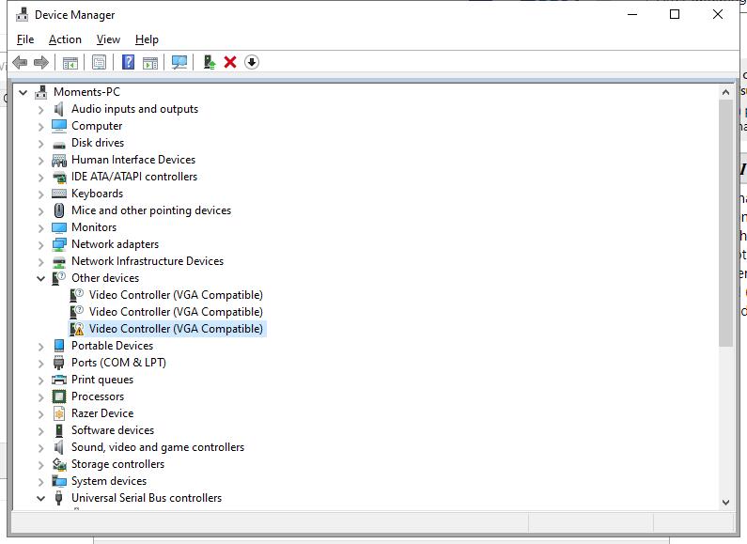Click the Storage controllers icon
The image size is (747, 544).
[x=59, y=464]
